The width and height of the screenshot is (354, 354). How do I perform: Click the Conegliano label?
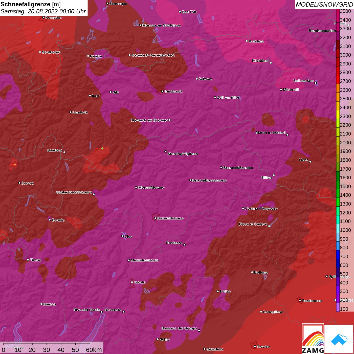point(273,312)
